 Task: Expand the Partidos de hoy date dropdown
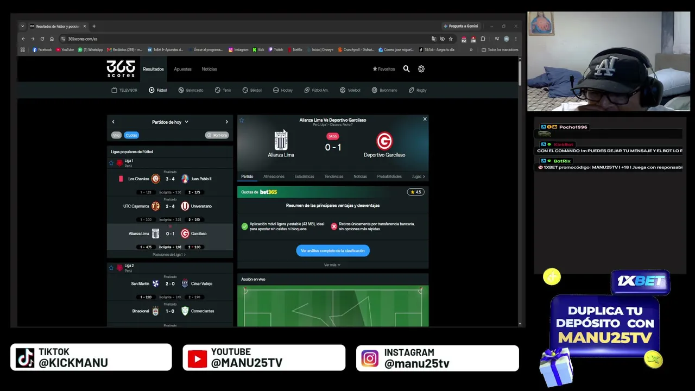pyautogui.click(x=170, y=122)
